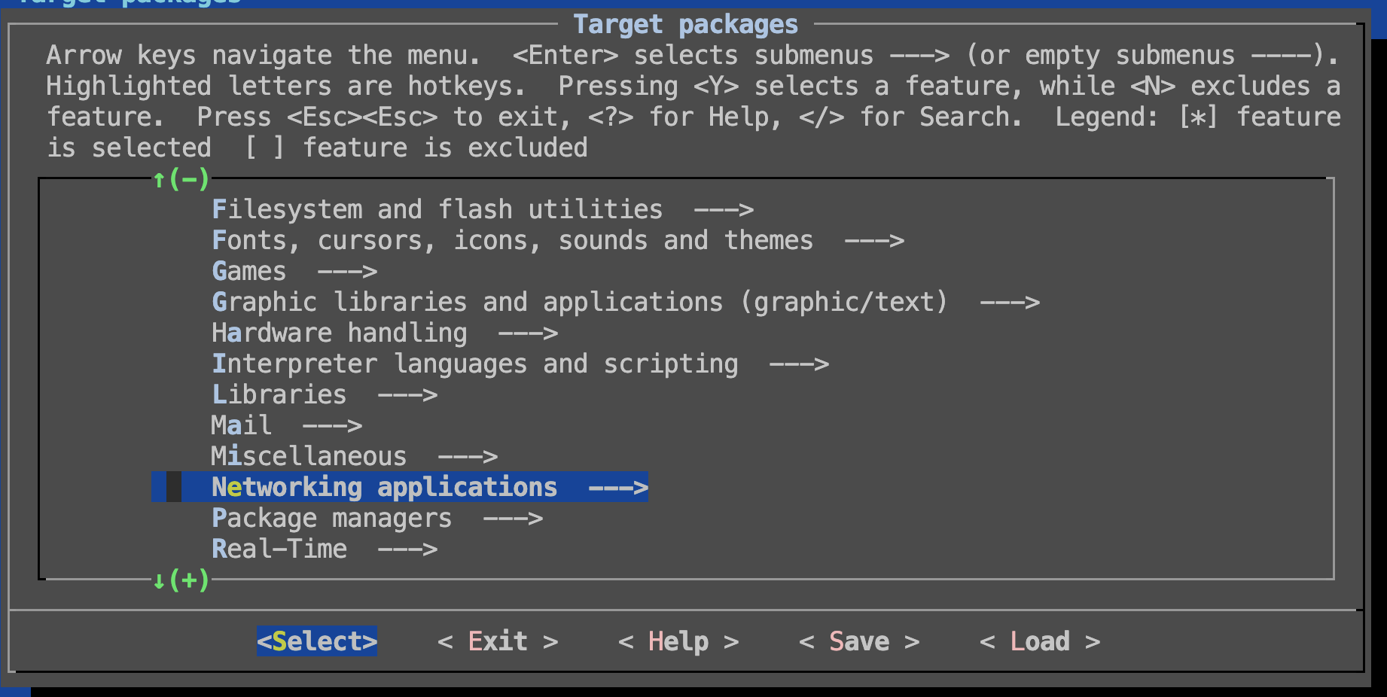Select the Libraries submenu entry

[279, 394]
